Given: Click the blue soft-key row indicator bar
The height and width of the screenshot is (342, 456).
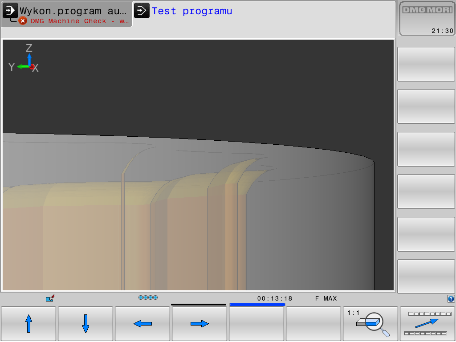Looking at the screenshot, I should [257, 305].
